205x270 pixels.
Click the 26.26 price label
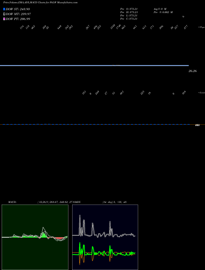point(193,71)
